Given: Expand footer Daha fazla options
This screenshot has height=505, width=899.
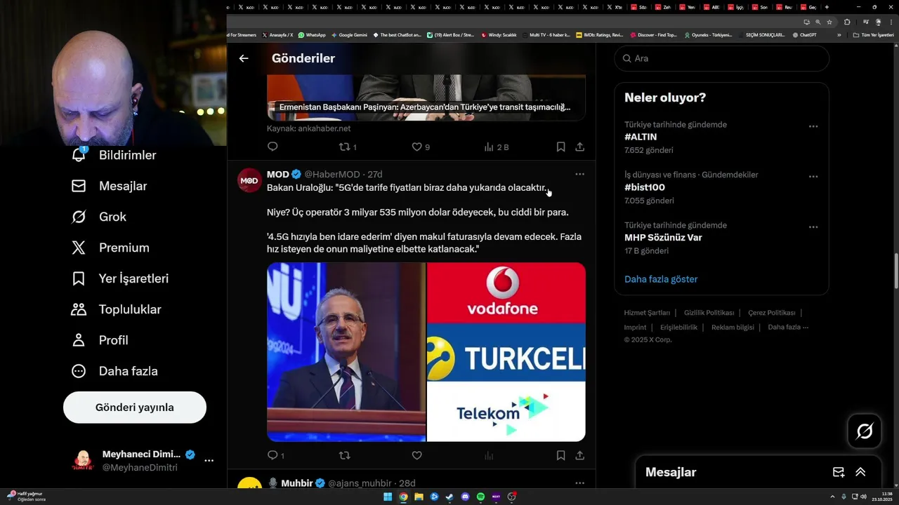Looking at the screenshot, I should pos(788,328).
